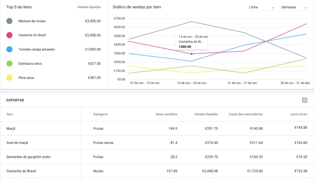Sort by Itens vendidos column header
This screenshot has width=314, height=182.
pyautogui.click(x=167, y=114)
